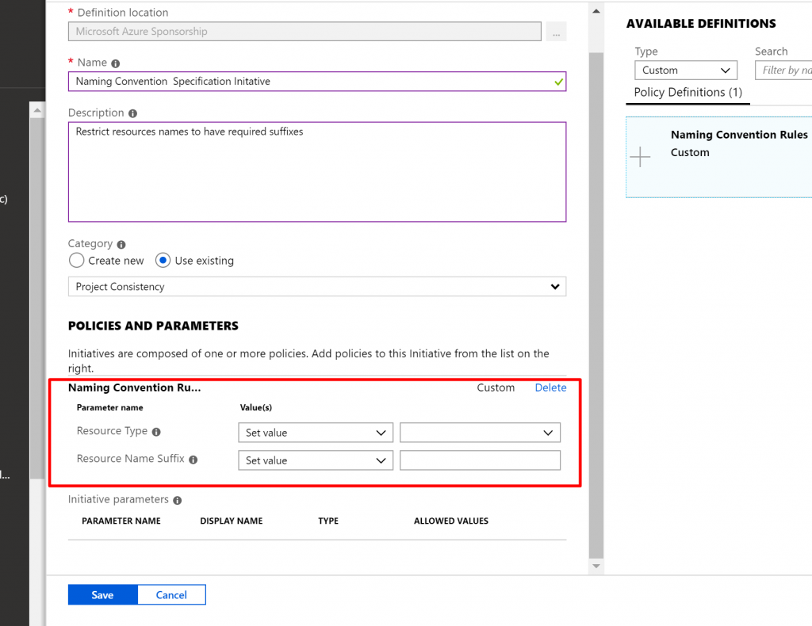This screenshot has width=812, height=626.
Task: Open the Project Consistency category dropdown
Action: 317,287
